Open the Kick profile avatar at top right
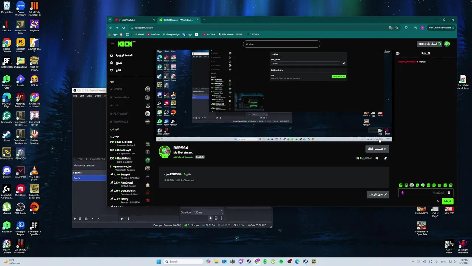This screenshot has height=266, width=472. tap(447, 44)
